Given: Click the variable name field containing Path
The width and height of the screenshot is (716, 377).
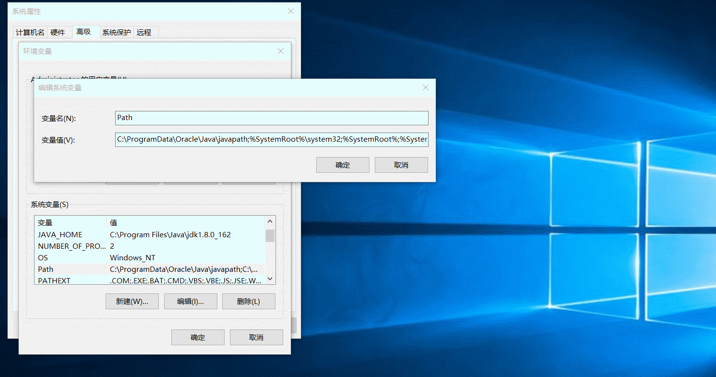Looking at the screenshot, I should click(x=272, y=118).
